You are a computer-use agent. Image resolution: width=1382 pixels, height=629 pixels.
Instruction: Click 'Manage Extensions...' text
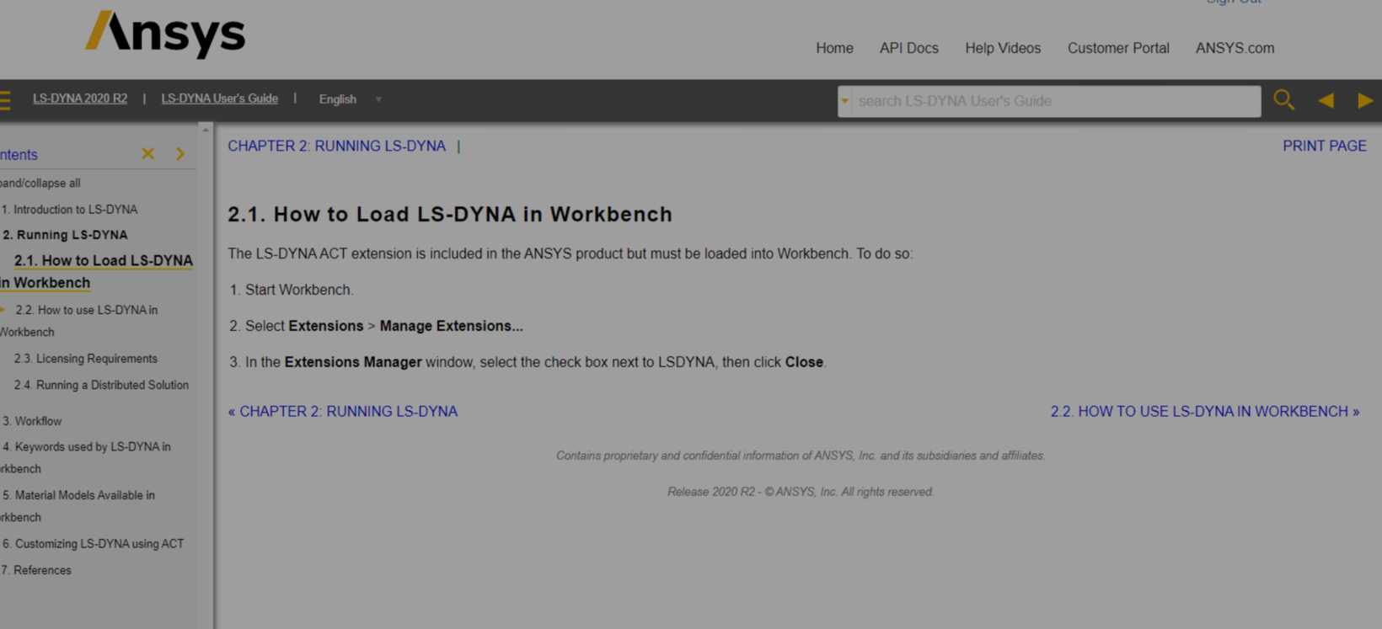tap(451, 326)
